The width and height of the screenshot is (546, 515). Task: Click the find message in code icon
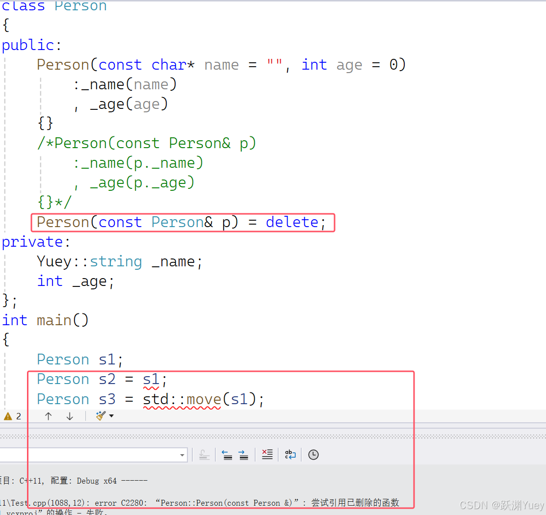tap(205, 455)
